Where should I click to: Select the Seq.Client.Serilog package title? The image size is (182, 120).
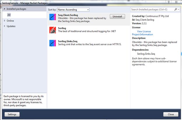[x=68, y=15]
